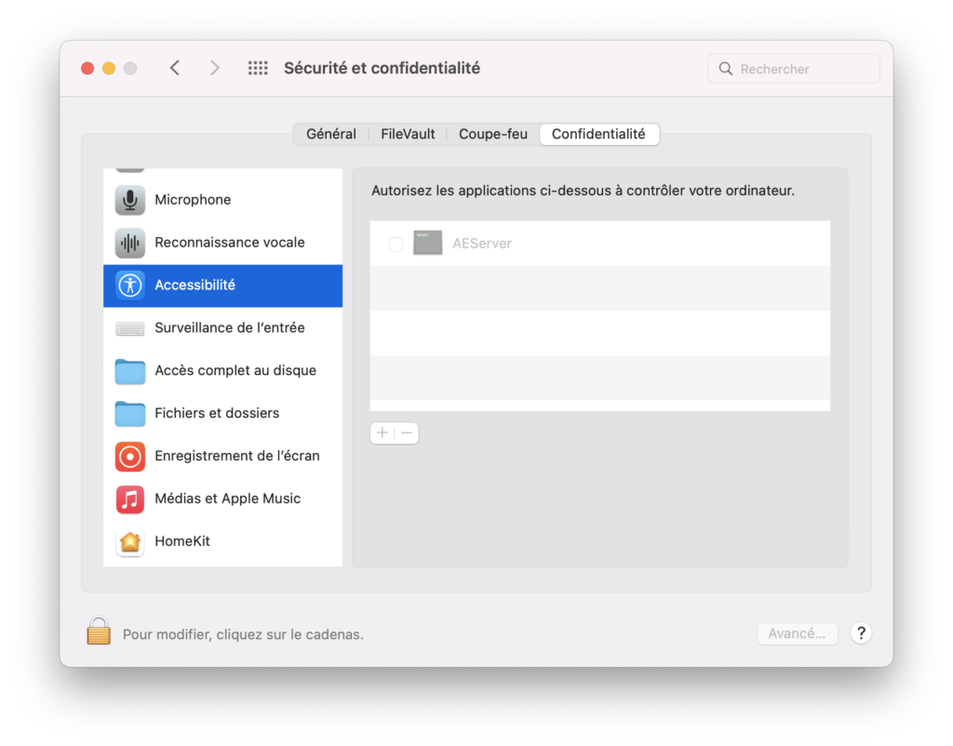This screenshot has width=953, height=746.
Task: Show all preferences grid icon
Action: tap(258, 68)
